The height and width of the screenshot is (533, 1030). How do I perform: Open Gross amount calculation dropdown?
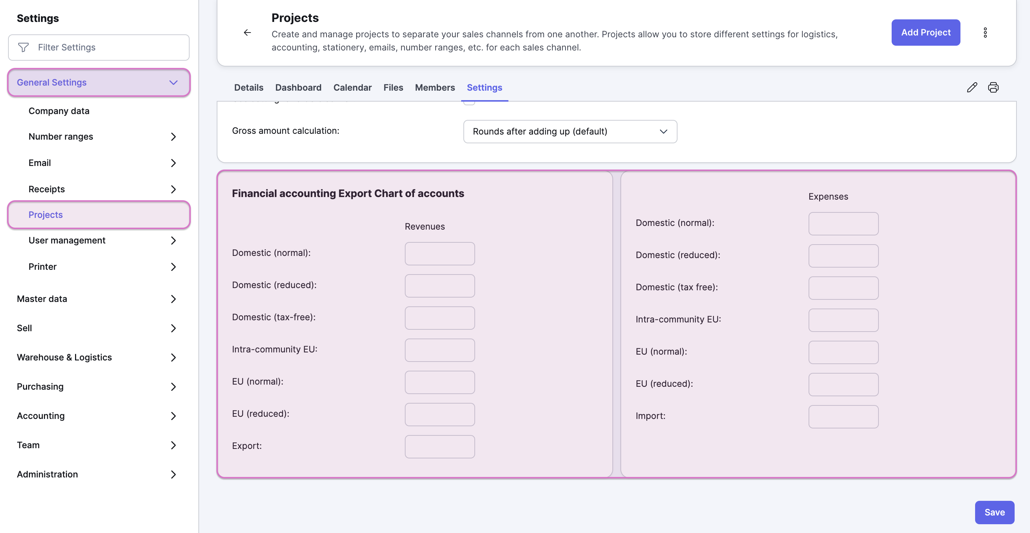click(x=570, y=131)
